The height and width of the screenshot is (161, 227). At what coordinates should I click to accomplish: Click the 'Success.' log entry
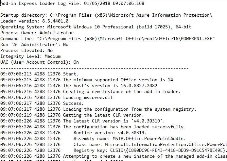coord(74,103)
